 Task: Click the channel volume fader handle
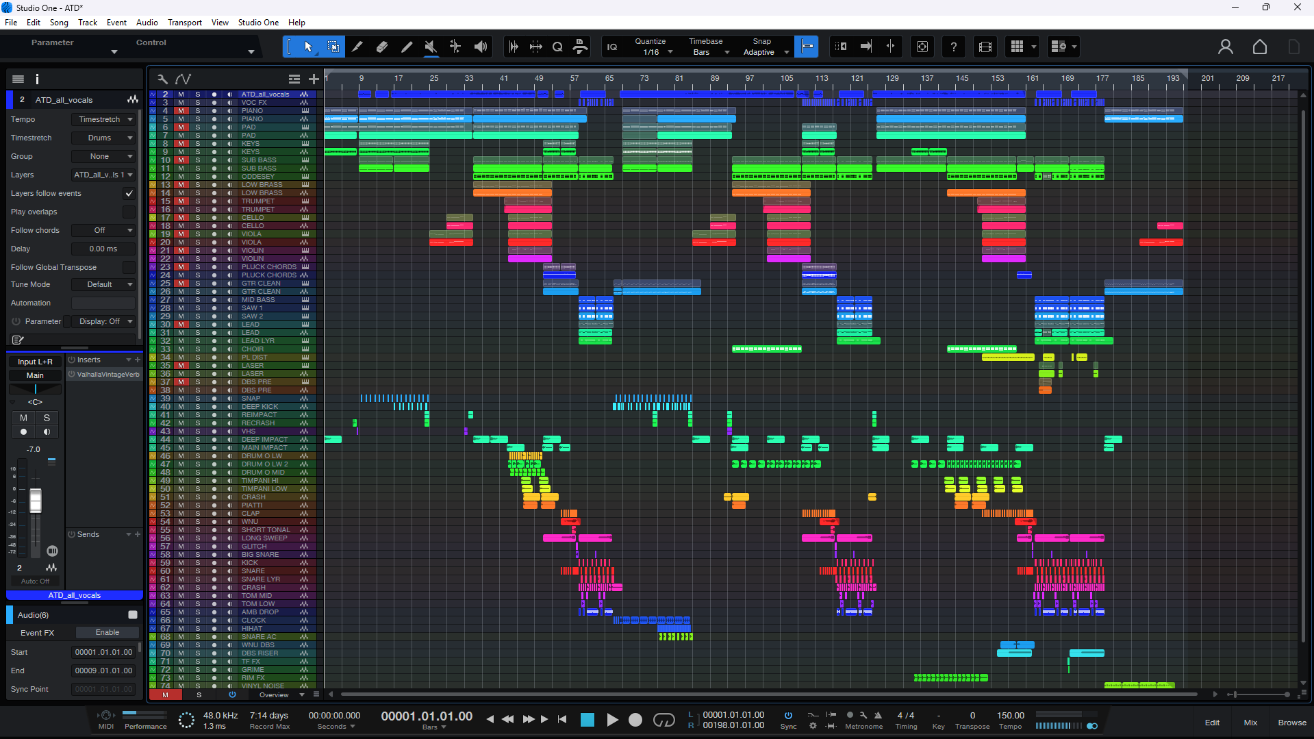(x=36, y=501)
